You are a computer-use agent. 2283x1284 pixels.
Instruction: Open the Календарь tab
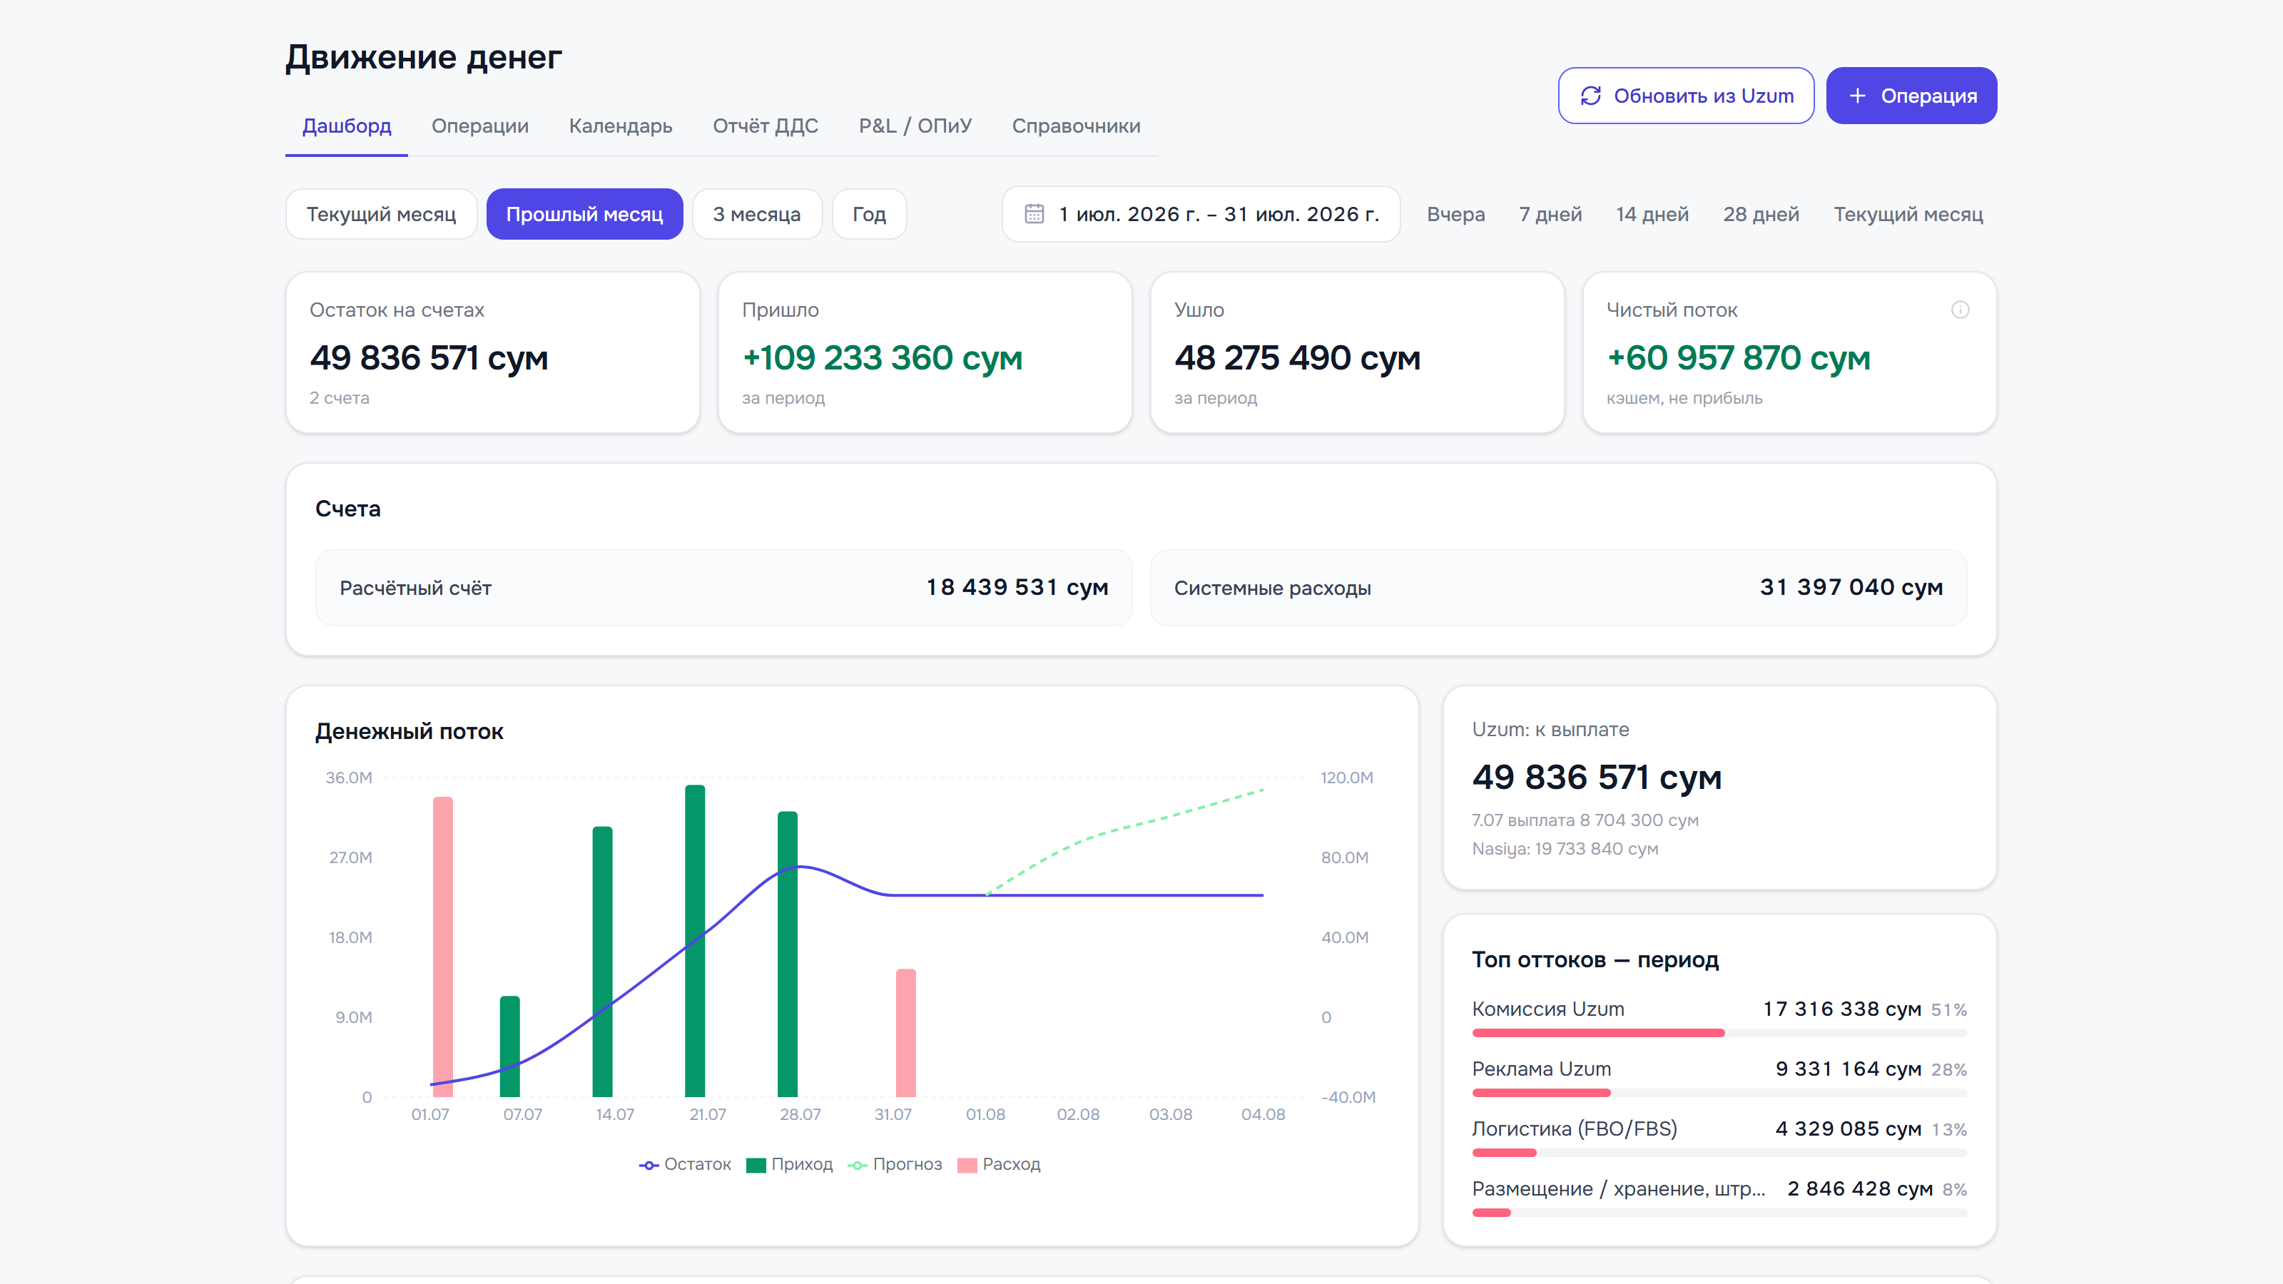(x=621, y=126)
